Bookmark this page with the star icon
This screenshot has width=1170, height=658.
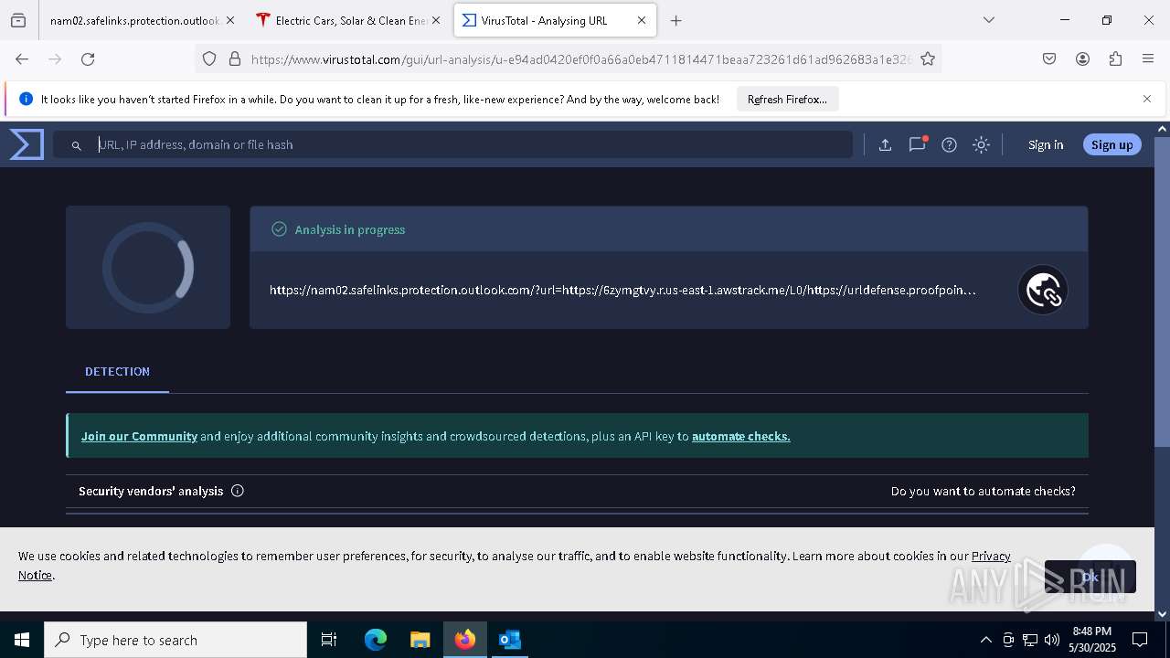click(928, 58)
